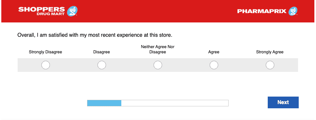Click the Strongly Disagree column label

(46, 52)
